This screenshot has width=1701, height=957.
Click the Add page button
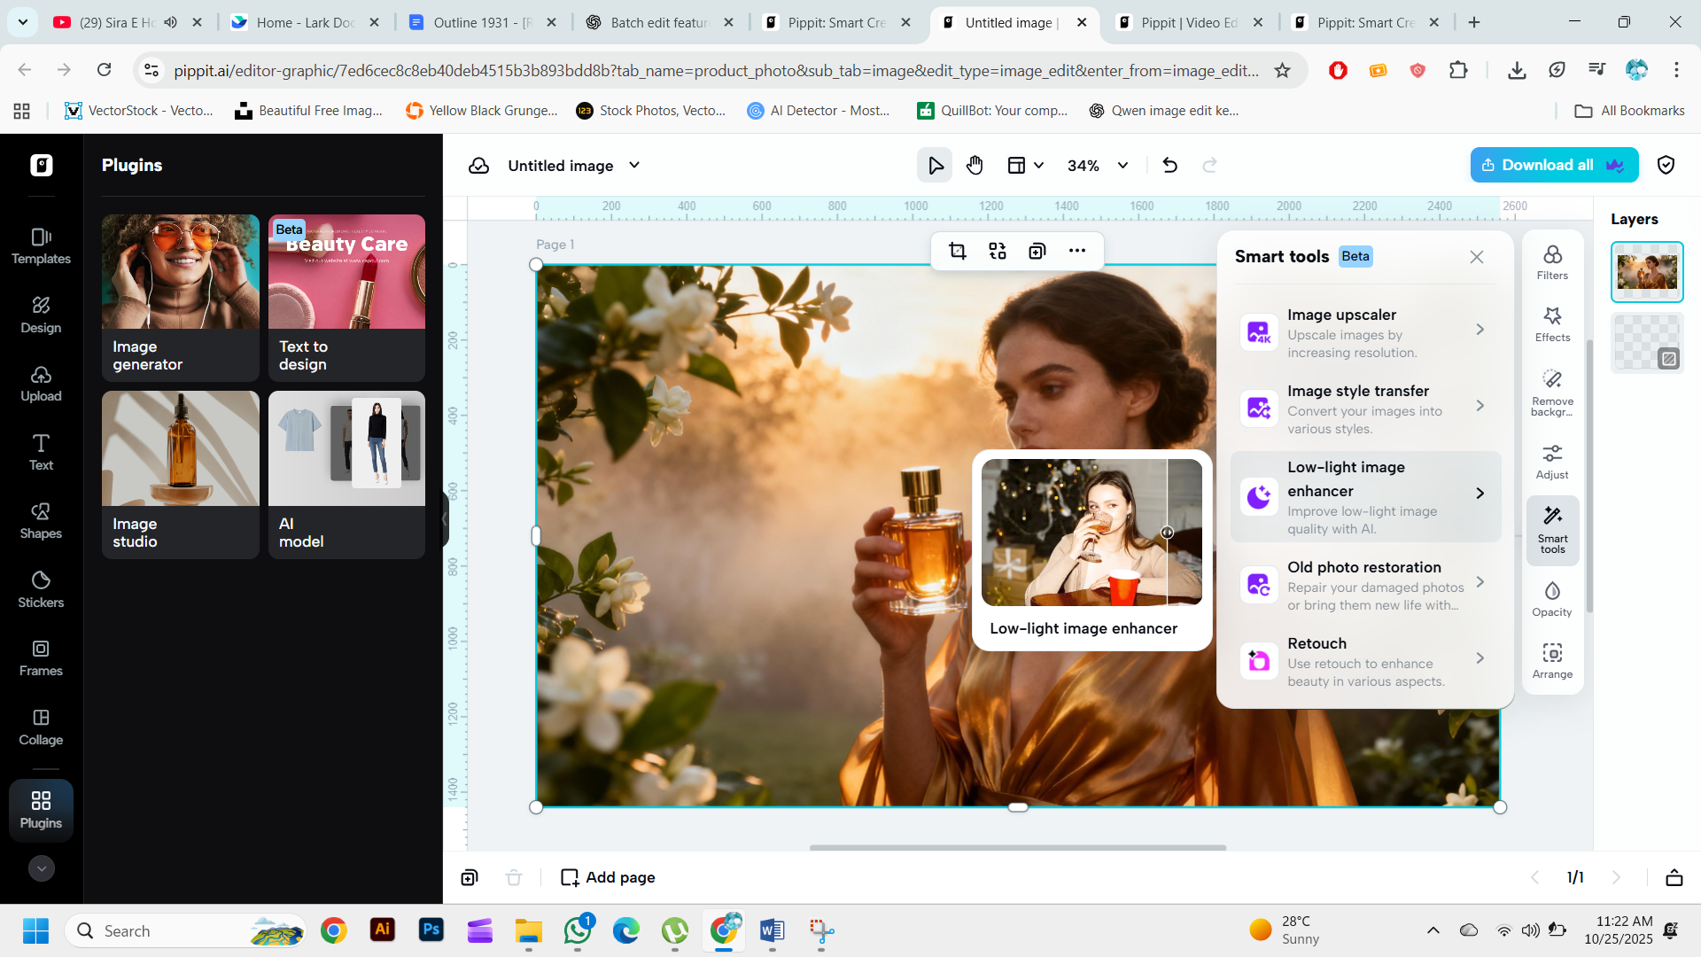(608, 877)
